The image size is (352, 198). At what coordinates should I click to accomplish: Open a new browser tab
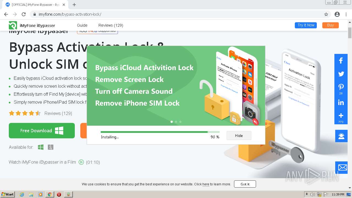click(x=74, y=5)
